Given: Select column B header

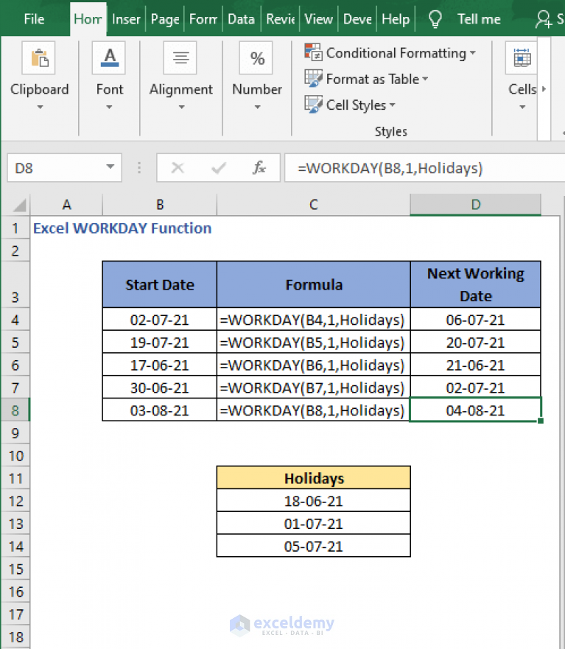Looking at the screenshot, I should pyautogui.click(x=160, y=205).
